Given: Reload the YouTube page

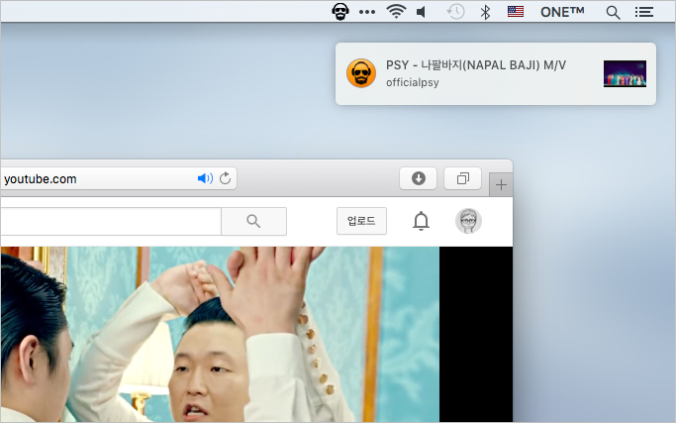Looking at the screenshot, I should point(225,178).
